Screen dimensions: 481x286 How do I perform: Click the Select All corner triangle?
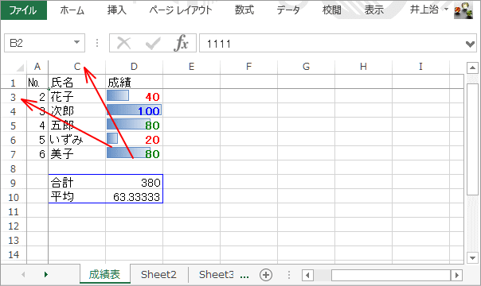click(x=20, y=67)
